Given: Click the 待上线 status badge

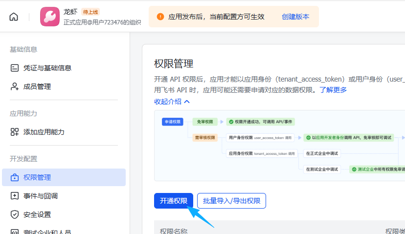Looking at the screenshot, I should (x=90, y=12).
